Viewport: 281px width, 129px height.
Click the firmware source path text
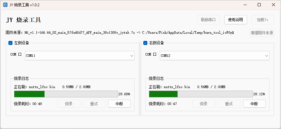pos(120,33)
